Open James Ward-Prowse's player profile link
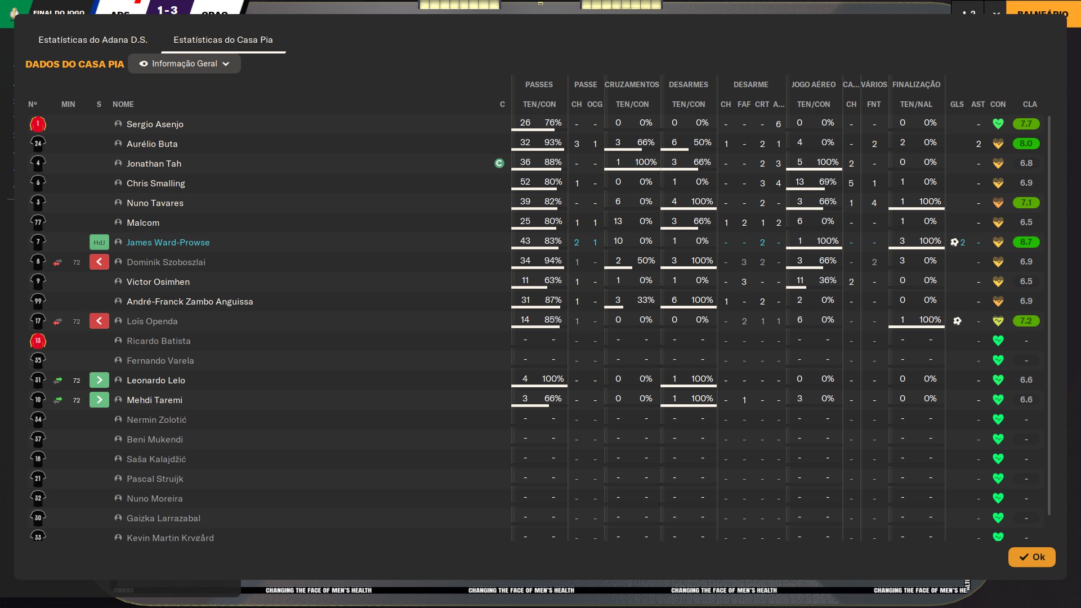 [168, 242]
